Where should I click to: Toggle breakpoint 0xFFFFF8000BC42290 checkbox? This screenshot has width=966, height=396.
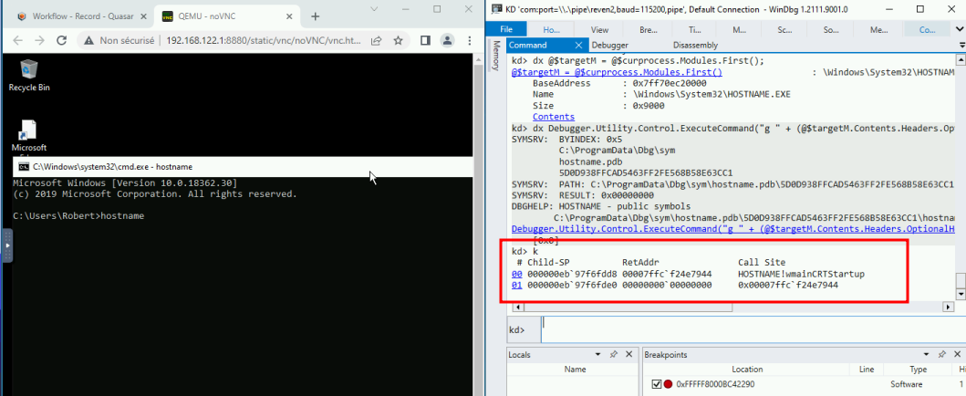[657, 384]
